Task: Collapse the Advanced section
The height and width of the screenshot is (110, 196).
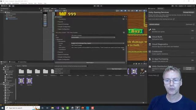Action: [59, 39]
